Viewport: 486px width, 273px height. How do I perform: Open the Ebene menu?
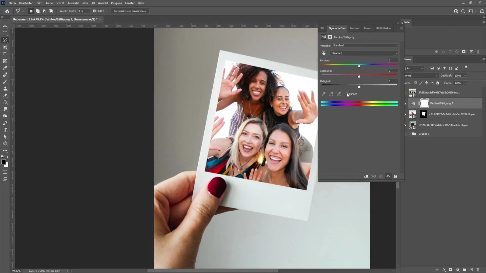[x=49, y=3]
